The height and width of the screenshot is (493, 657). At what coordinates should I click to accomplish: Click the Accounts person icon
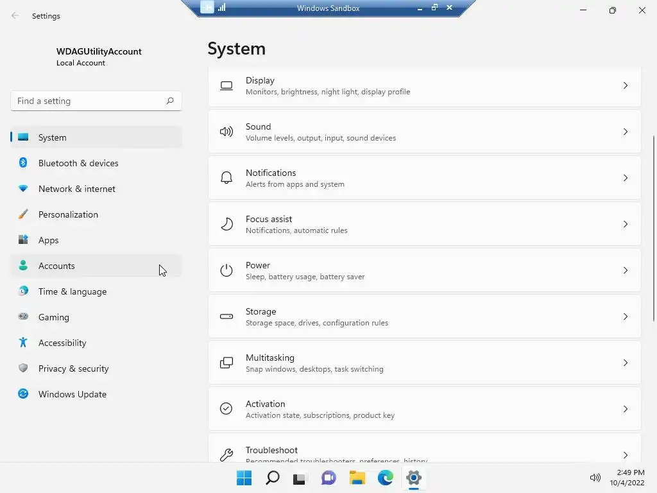(23, 265)
